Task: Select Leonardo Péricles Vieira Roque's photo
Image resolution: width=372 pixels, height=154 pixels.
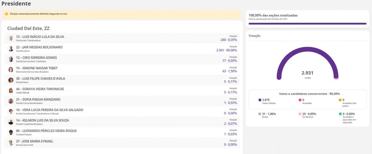Action: [11, 132]
